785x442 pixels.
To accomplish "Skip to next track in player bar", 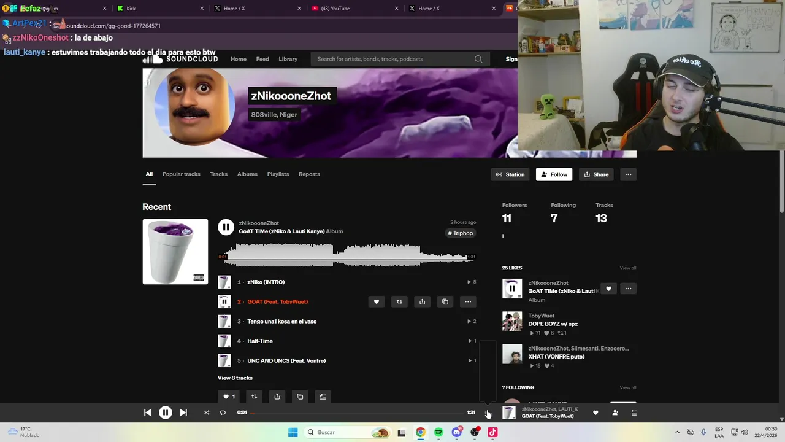I will coord(183,413).
